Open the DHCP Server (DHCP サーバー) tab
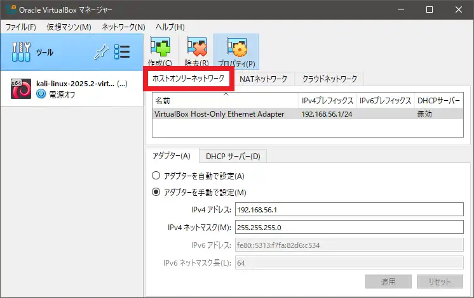This screenshot has width=474, height=298. tap(233, 156)
